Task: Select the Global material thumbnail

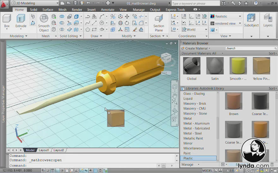Action: tap(192, 66)
